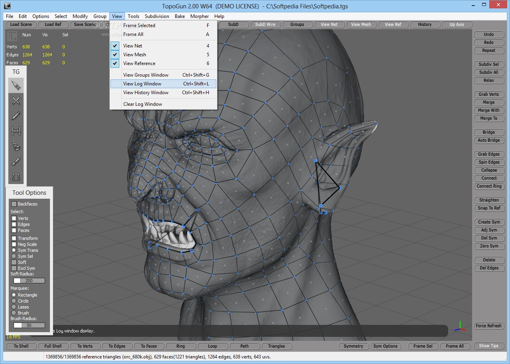Open the Bake menu

pos(180,16)
